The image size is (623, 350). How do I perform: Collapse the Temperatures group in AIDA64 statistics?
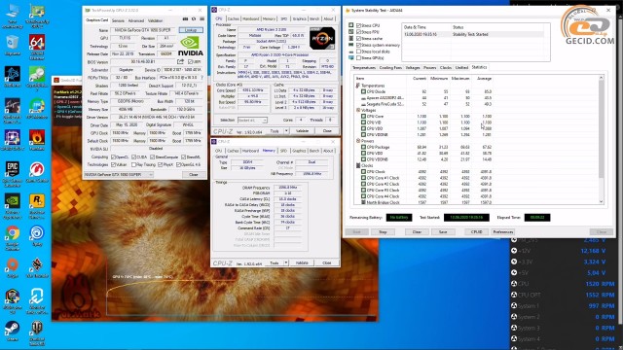pyautogui.click(x=357, y=86)
